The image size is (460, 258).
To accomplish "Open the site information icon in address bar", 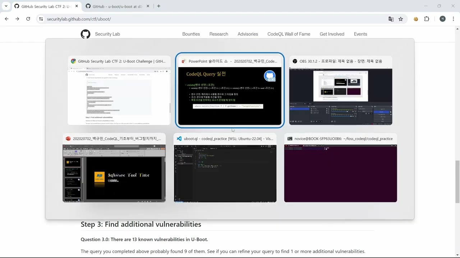I will (41, 19).
